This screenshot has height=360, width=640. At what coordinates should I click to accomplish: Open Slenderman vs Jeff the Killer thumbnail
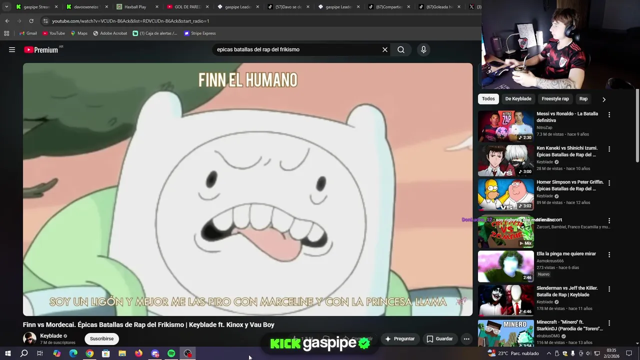point(505,300)
